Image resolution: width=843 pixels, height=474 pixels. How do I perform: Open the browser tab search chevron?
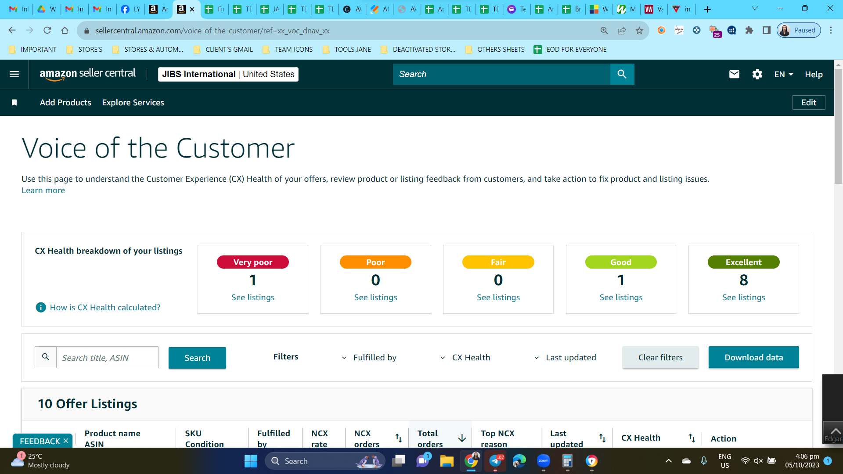pos(755,8)
